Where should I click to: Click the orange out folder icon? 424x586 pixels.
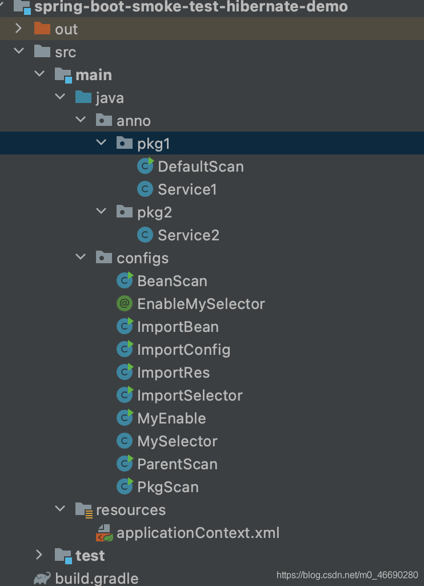(42, 29)
